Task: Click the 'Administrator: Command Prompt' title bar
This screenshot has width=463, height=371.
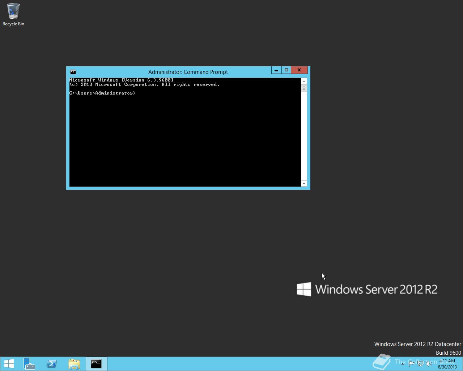Action: click(x=188, y=72)
